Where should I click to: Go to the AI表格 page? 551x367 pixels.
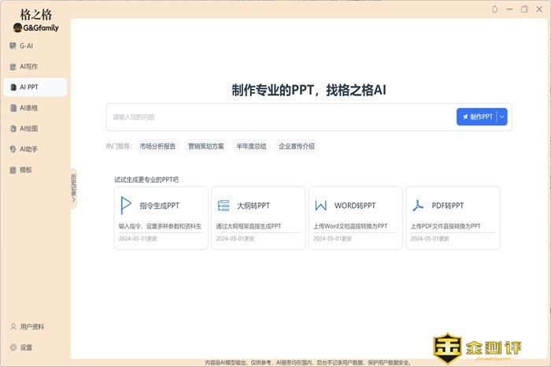[x=28, y=108]
